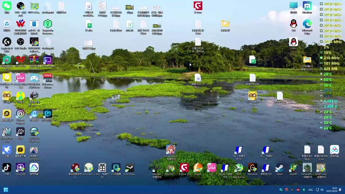Launch the TikTok (Douyin) shortcut
Screen dimensions: 345x194
pos(7,168)
